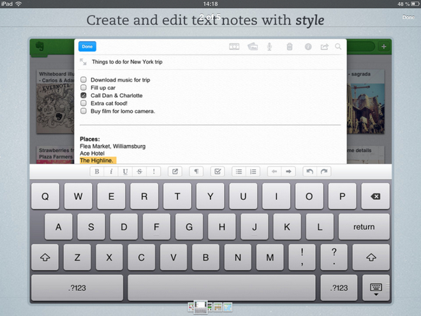
Task: Tap Done in the top-right corner
Action: [408, 18]
